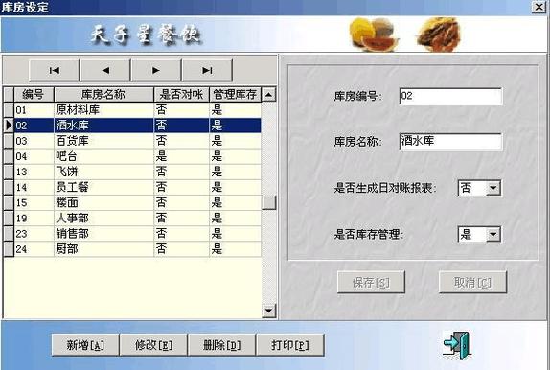Click code cell 04

(34, 156)
